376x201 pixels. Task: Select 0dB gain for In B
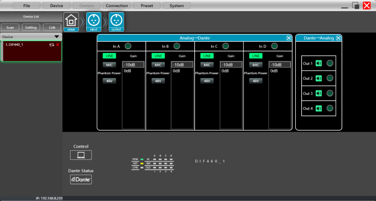[x=182, y=71]
